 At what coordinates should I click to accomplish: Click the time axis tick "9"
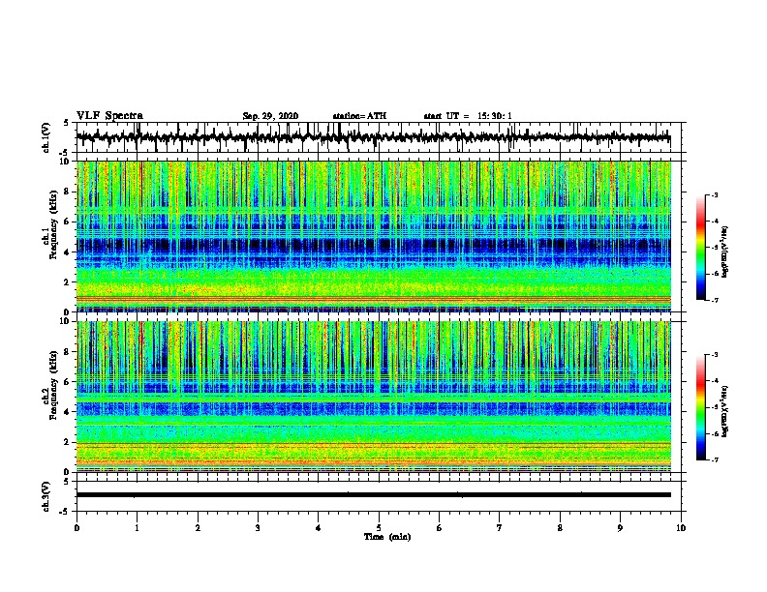[x=620, y=528]
